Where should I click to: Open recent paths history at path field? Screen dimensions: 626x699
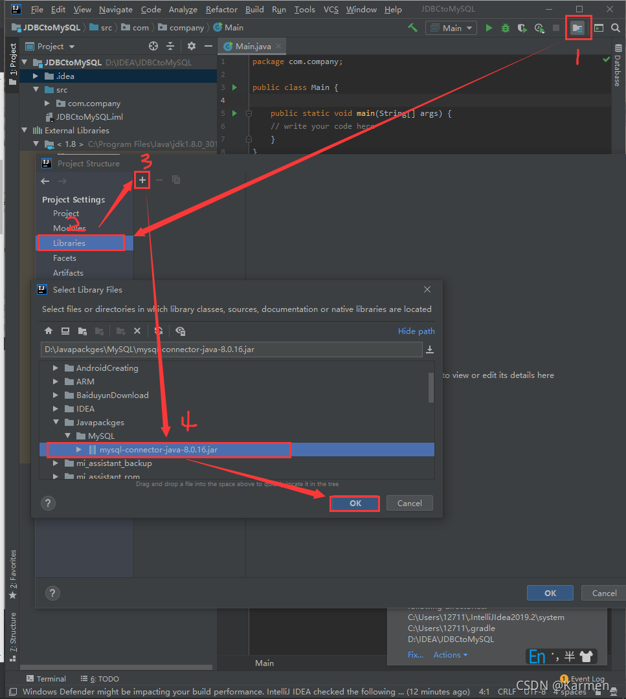tap(430, 349)
